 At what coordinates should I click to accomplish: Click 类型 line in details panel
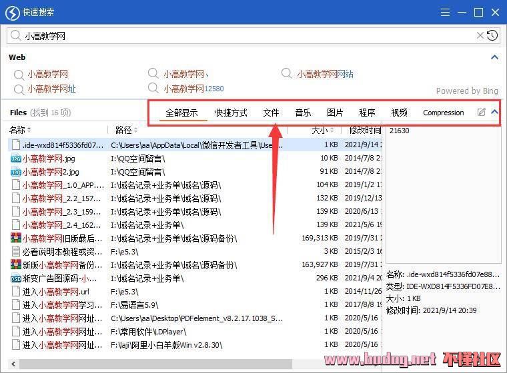coord(443,286)
